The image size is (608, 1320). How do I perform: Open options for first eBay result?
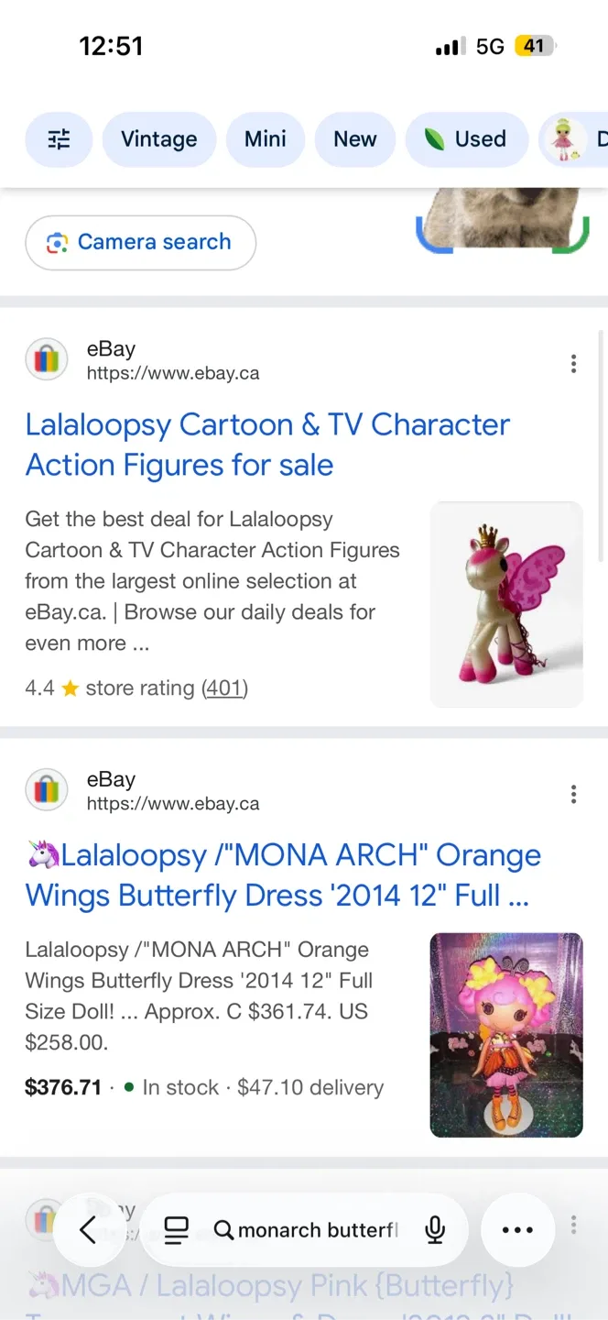(x=573, y=364)
